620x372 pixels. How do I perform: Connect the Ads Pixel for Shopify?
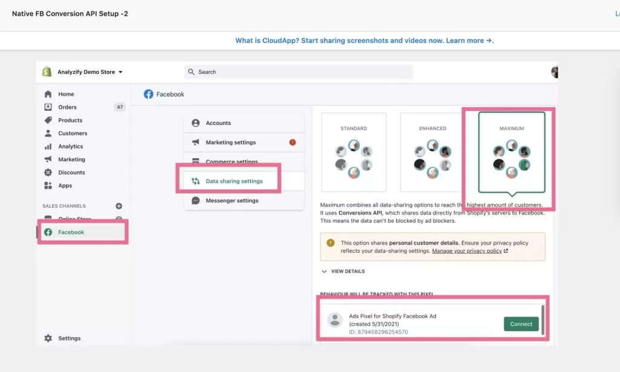click(521, 324)
